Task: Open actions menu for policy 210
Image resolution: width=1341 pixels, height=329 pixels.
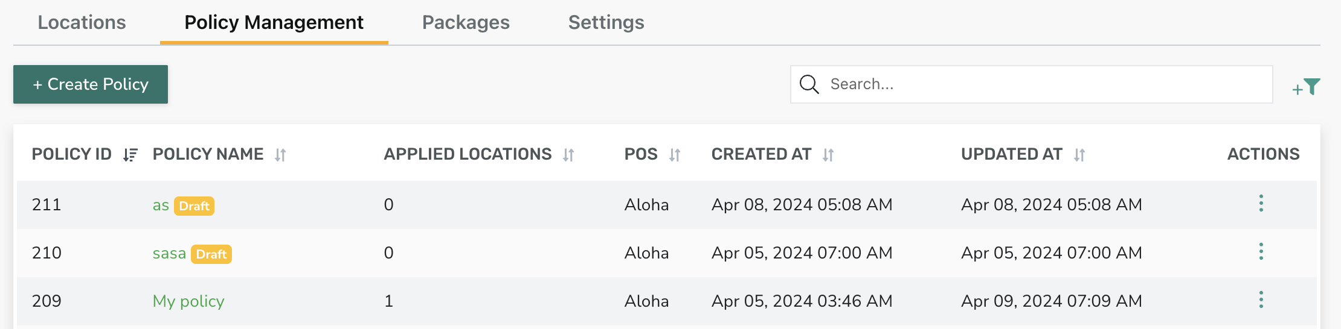Action: 1261,252
